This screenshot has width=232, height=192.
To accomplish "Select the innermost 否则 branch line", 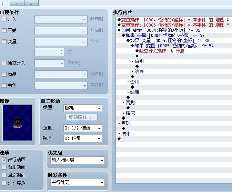I will [x=174, y=61].
